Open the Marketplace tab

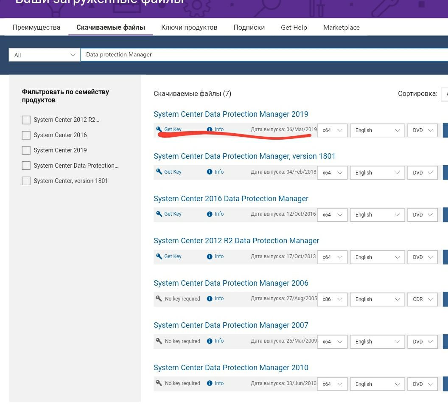342,28
